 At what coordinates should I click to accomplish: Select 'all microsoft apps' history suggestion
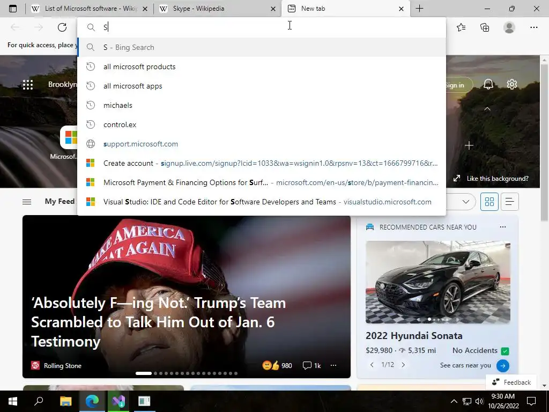point(262,86)
